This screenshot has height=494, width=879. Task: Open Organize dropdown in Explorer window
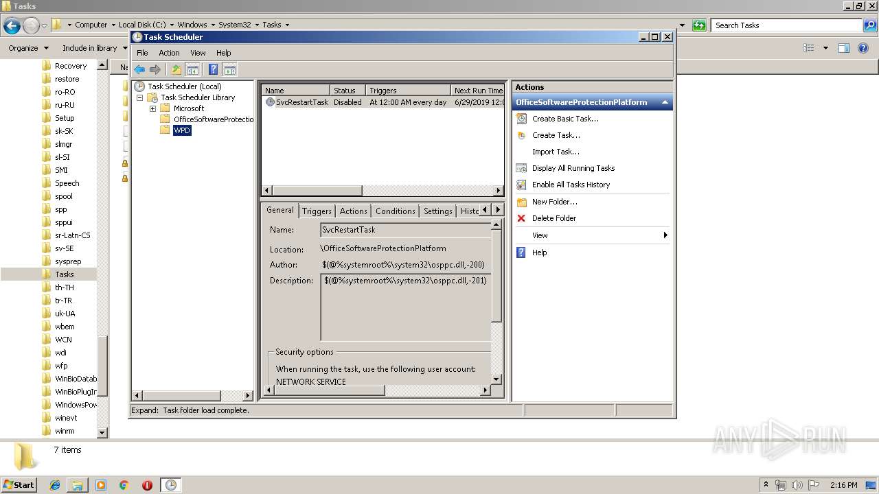pos(28,48)
